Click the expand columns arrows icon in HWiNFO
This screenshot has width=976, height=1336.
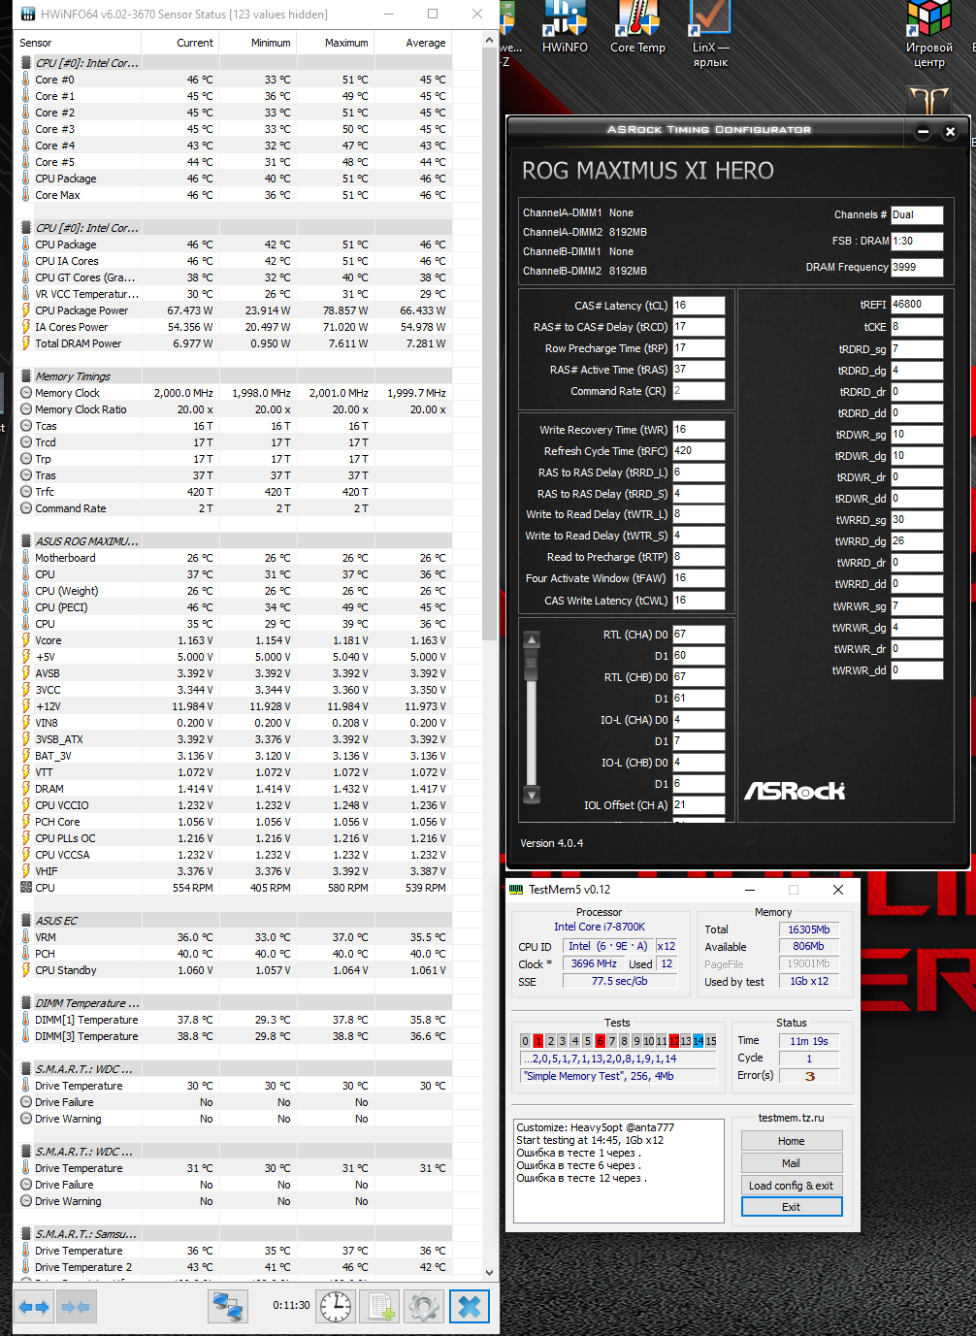34,1307
